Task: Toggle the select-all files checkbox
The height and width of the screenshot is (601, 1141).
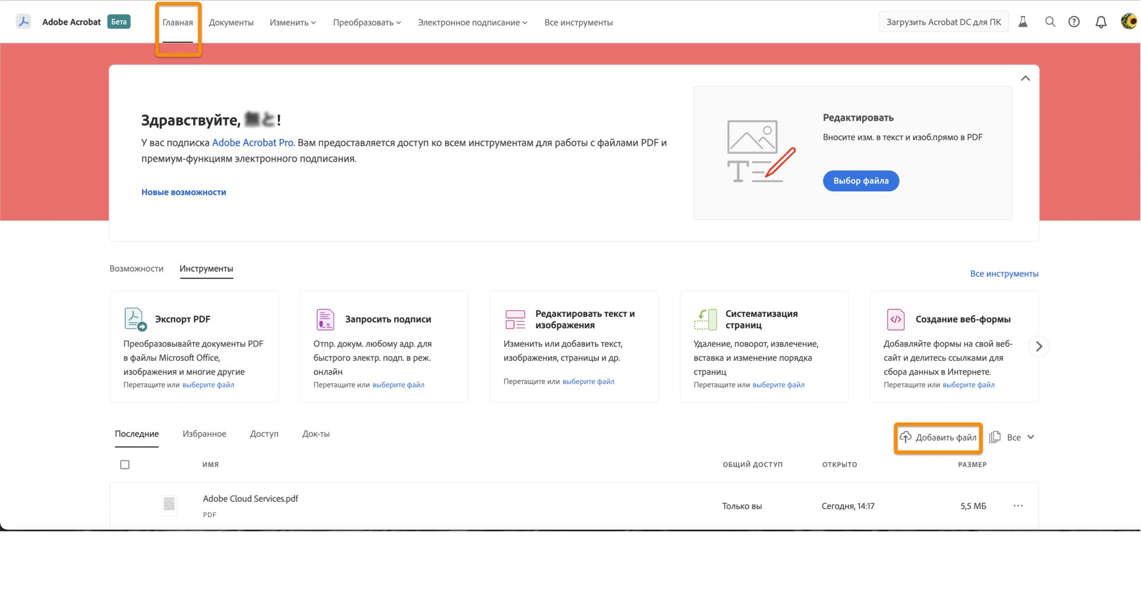Action: click(x=125, y=465)
